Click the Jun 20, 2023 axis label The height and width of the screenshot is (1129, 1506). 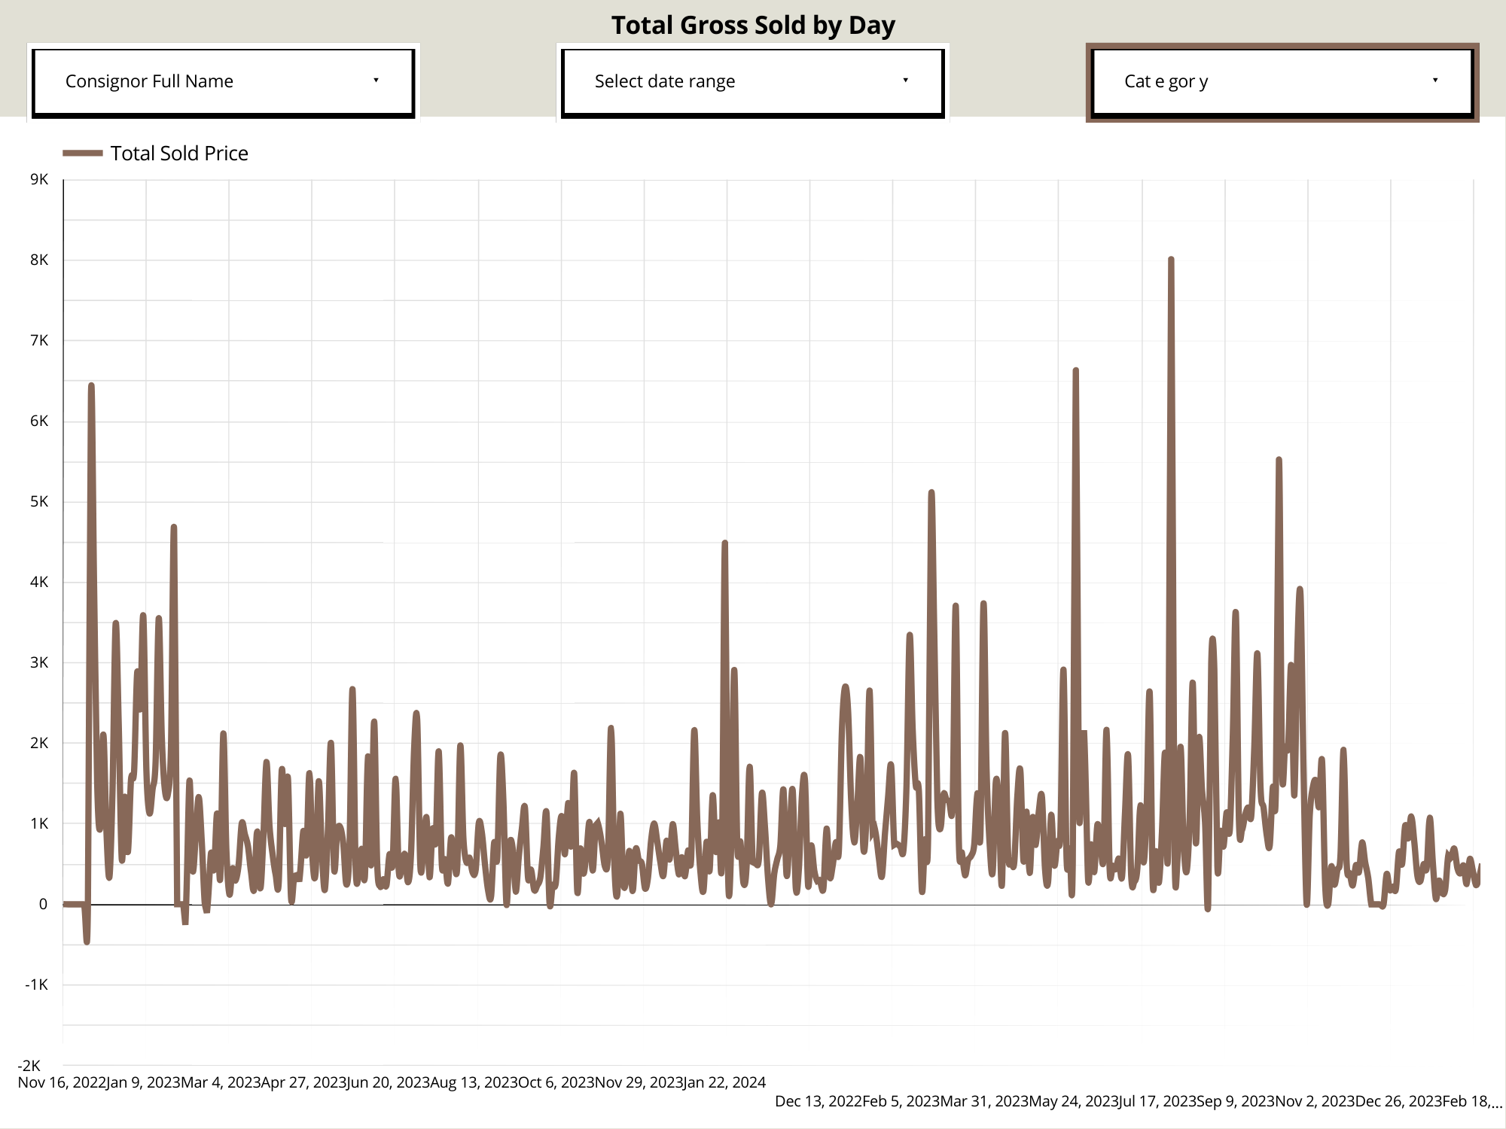[x=388, y=1082]
